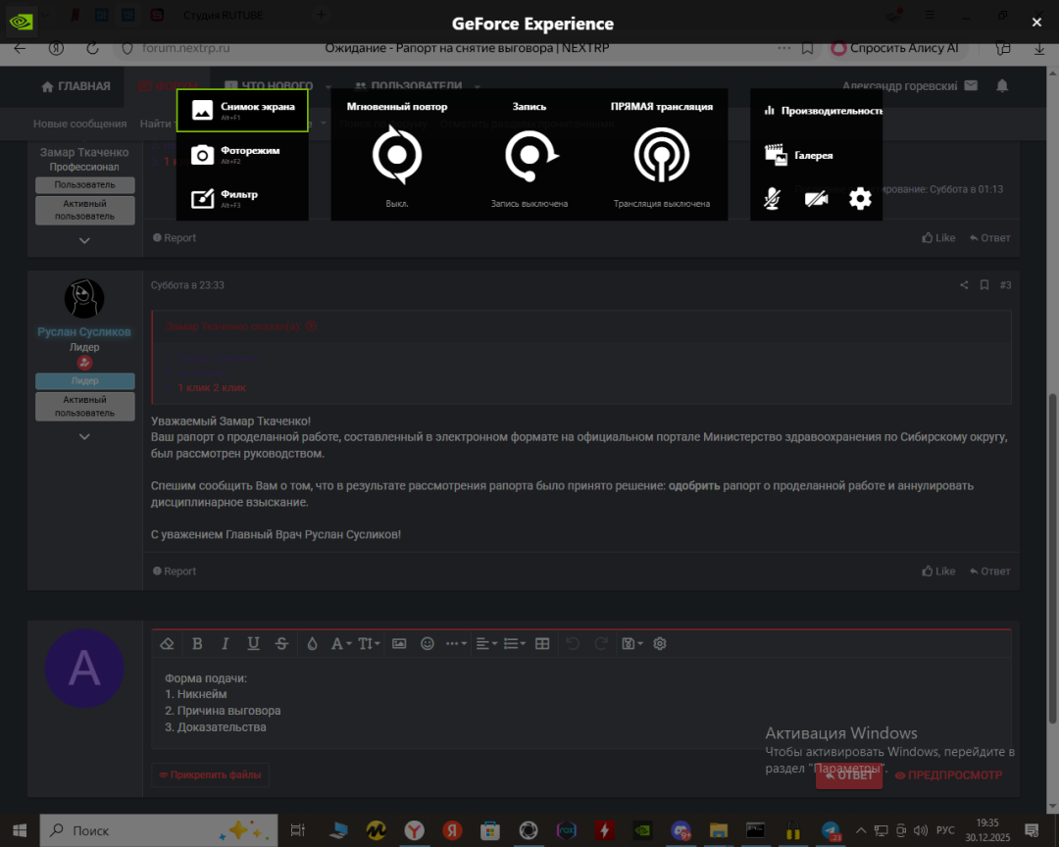Select Снимок экрана in the overlay menu
Image resolution: width=1059 pixels, height=847 pixels.
[x=241, y=110]
